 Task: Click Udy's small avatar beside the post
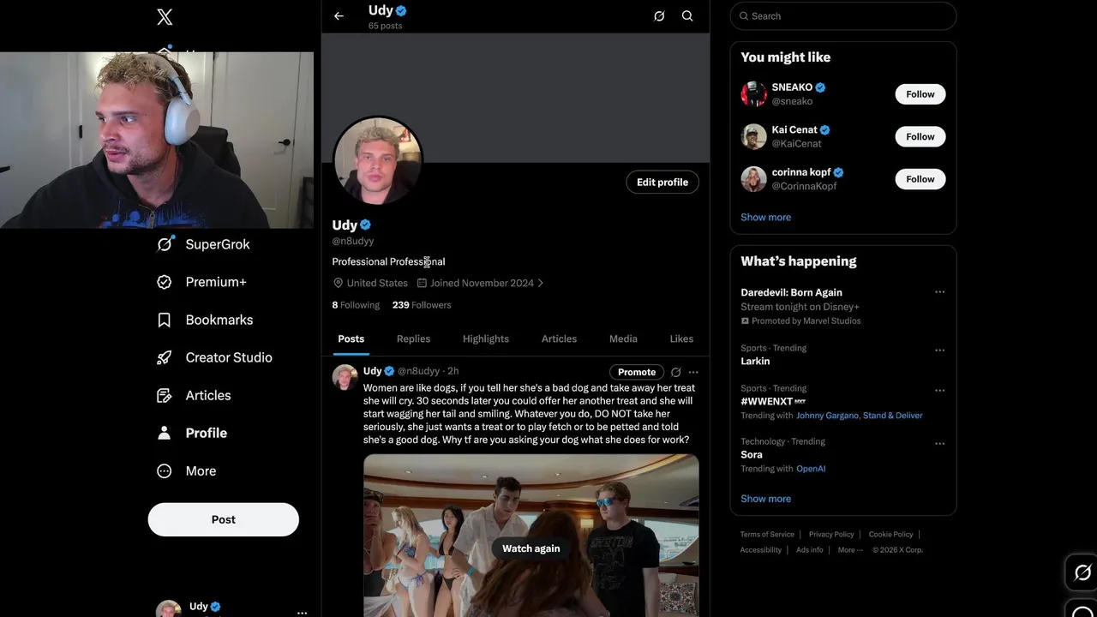tap(345, 377)
